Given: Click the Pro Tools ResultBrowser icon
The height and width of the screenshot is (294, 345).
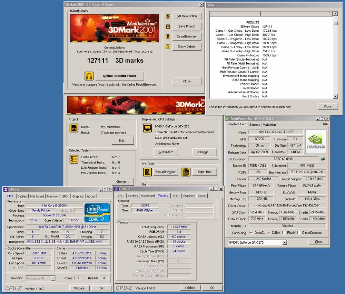Looking at the screenshot, I should click(x=147, y=172).
